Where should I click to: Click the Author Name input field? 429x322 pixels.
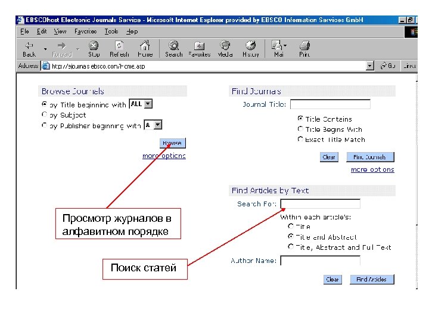[321, 261]
